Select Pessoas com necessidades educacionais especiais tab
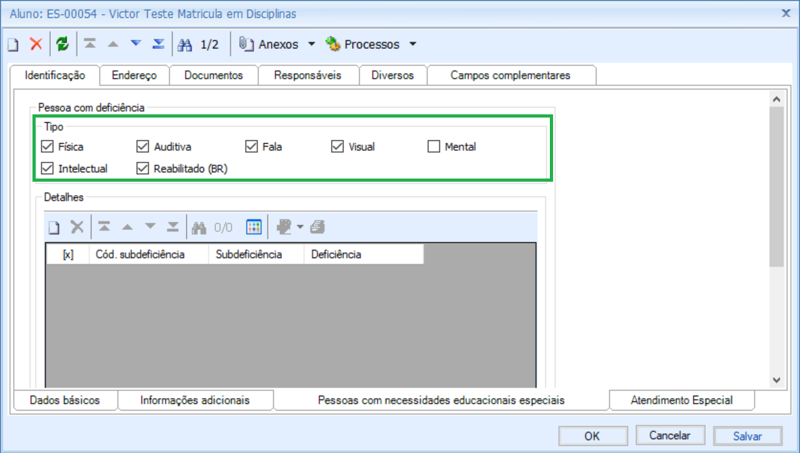Screen dimensions: 800x453 tap(441, 400)
